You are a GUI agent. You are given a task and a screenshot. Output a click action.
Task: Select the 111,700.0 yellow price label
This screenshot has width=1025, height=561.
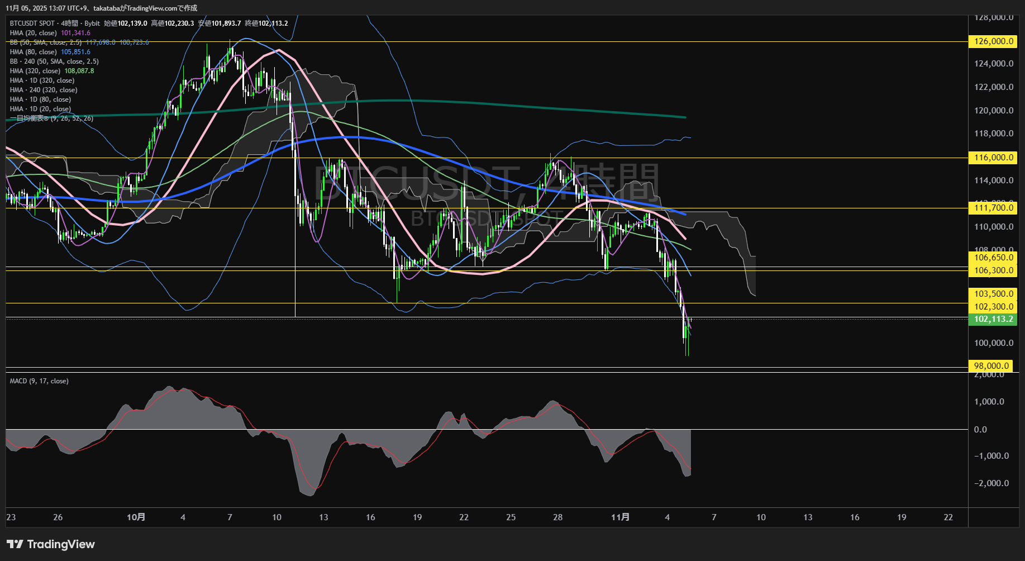993,208
